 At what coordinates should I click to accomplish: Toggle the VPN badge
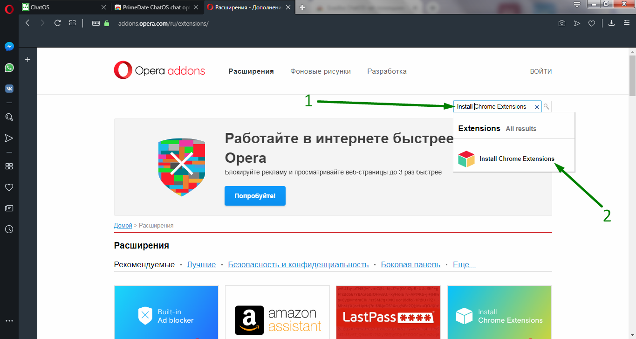point(96,23)
